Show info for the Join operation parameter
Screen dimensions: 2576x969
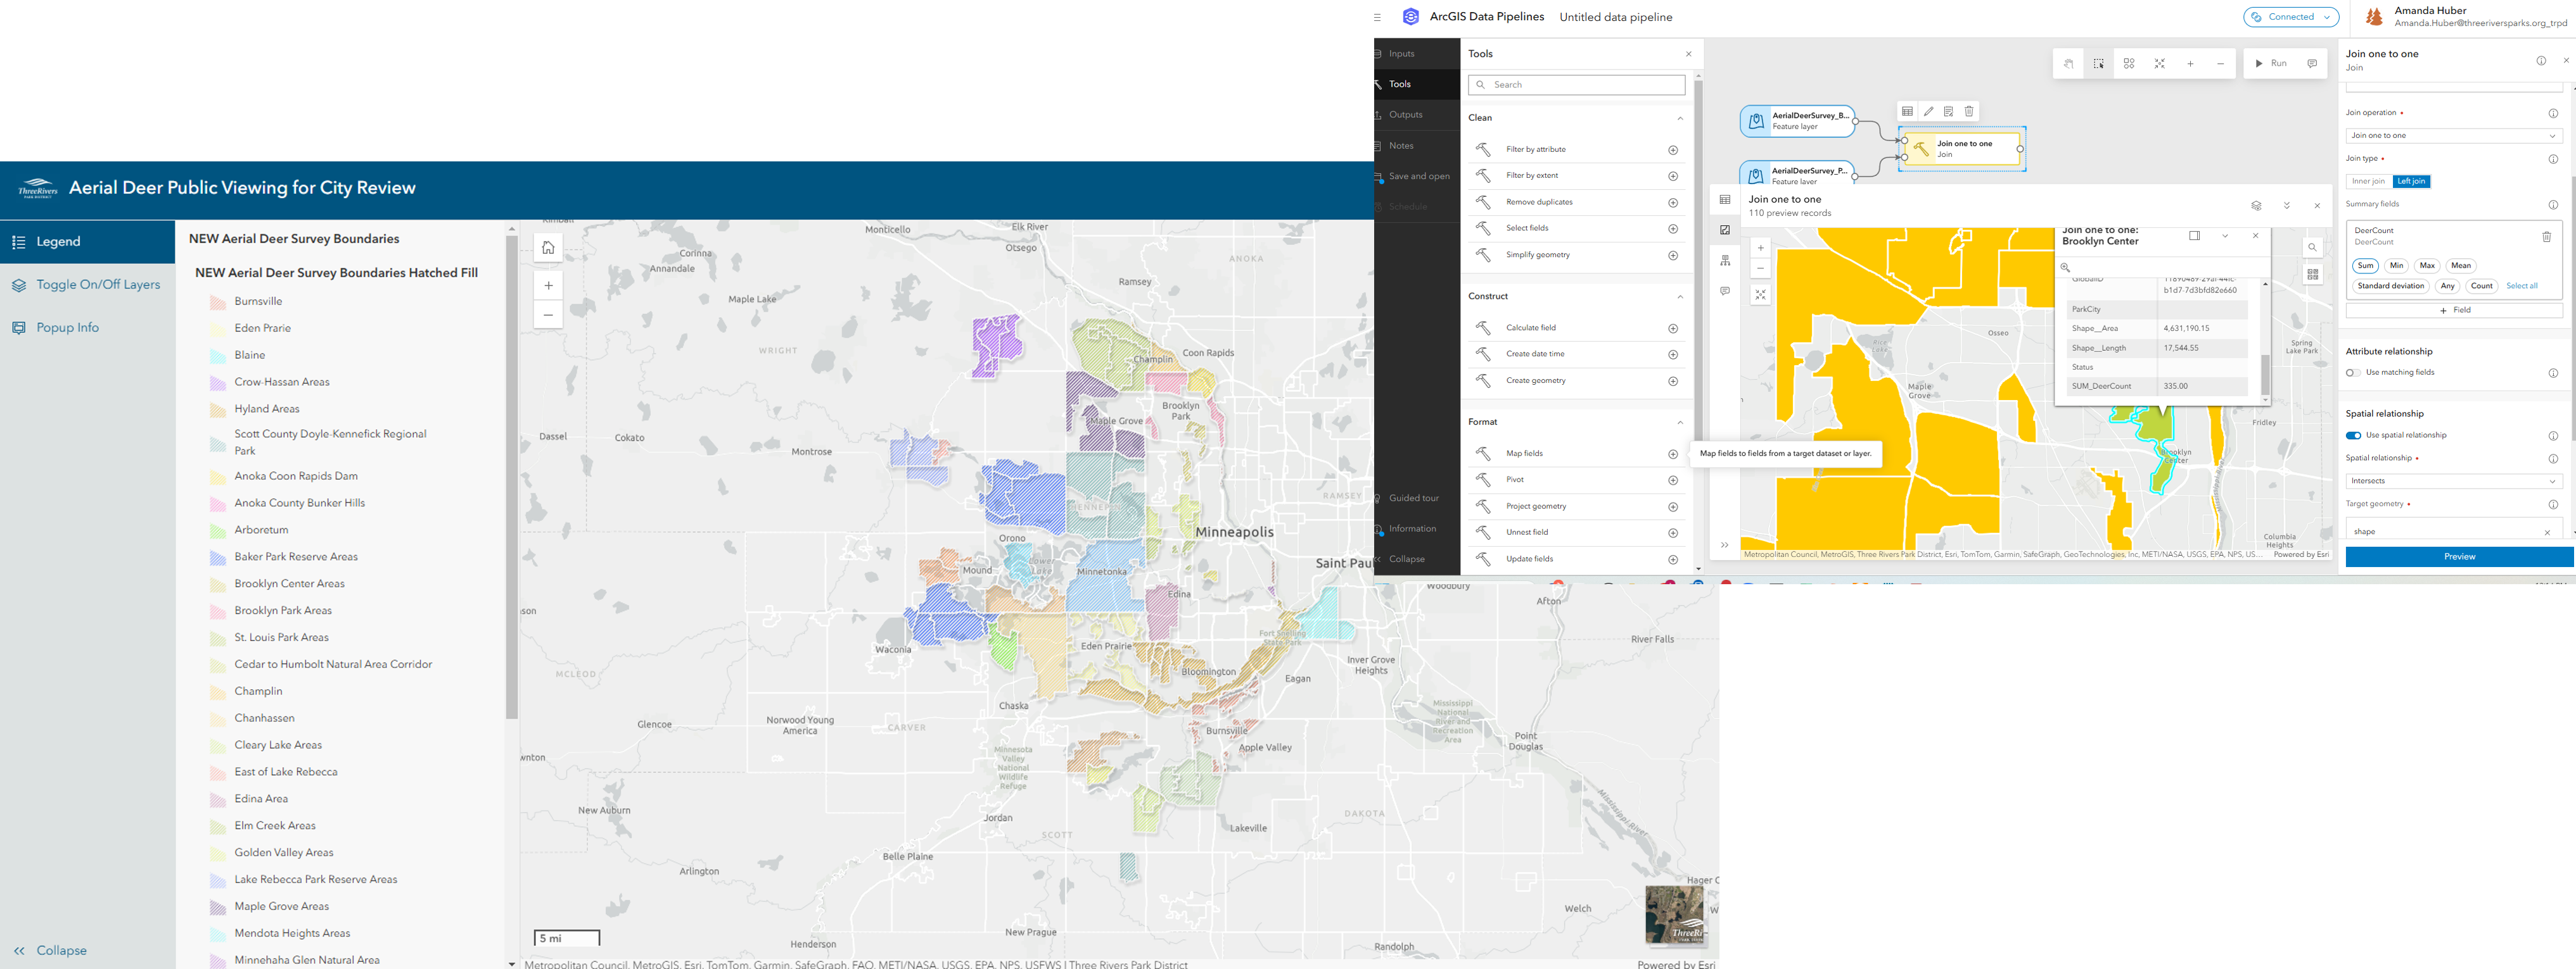[2553, 113]
